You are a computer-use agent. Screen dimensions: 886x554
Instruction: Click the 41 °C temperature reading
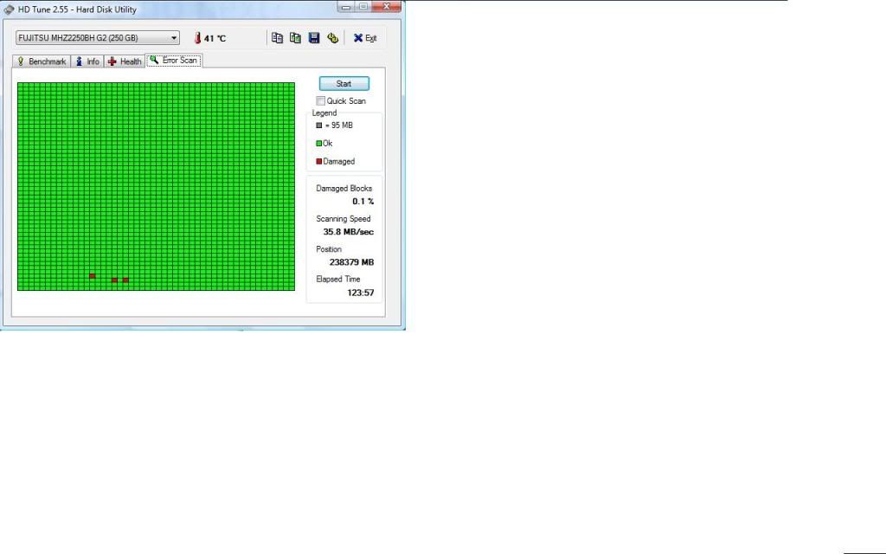click(x=215, y=38)
